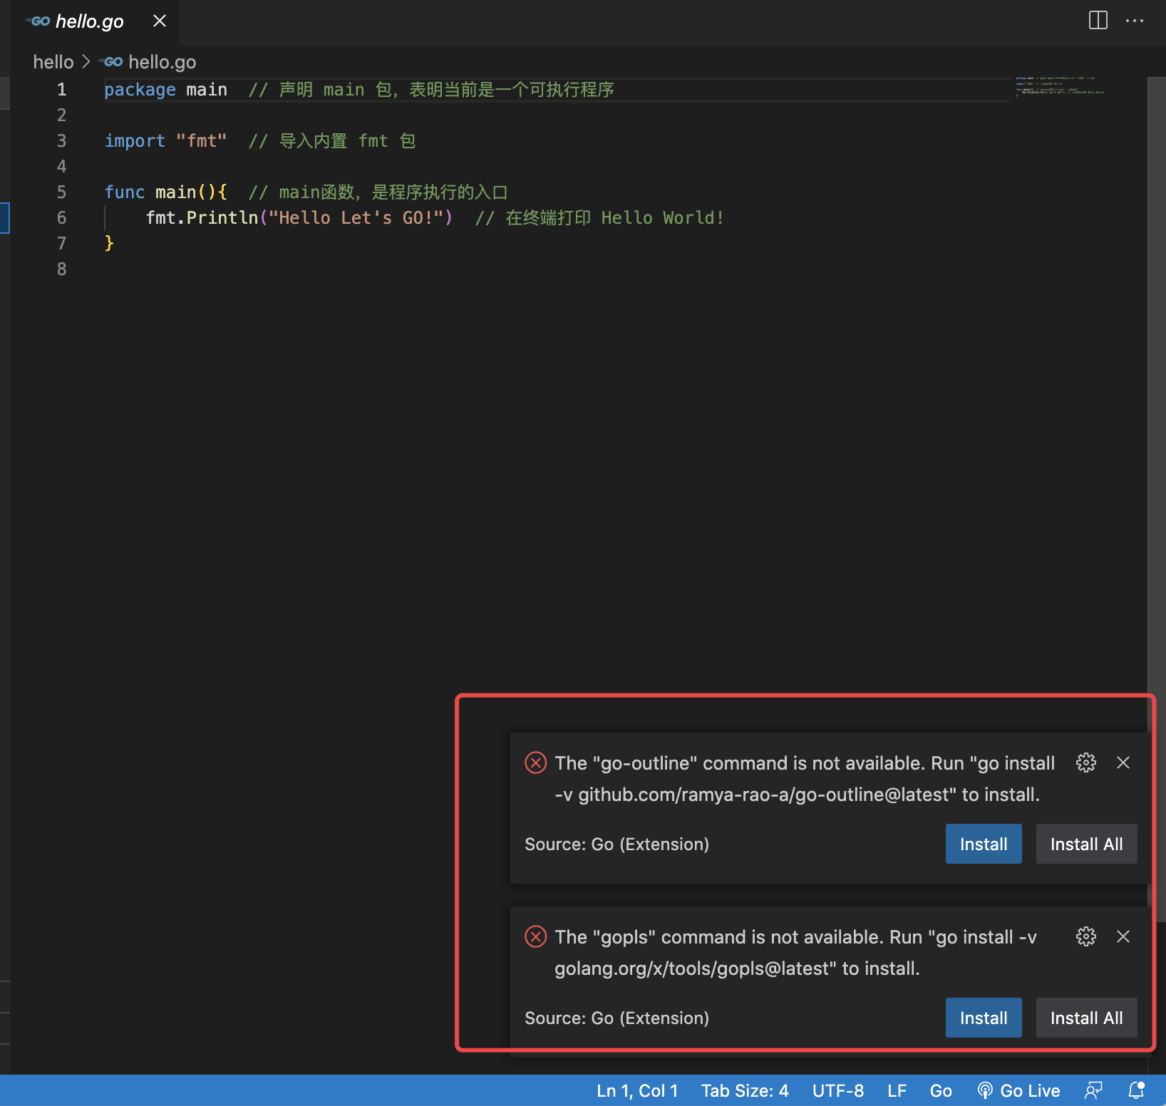Install the gopls tool
The width and height of the screenshot is (1166, 1106).
click(983, 1018)
